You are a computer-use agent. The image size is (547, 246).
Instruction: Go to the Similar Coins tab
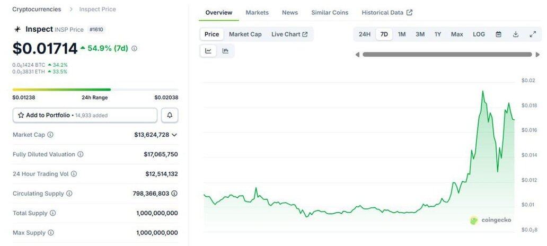coord(330,12)
